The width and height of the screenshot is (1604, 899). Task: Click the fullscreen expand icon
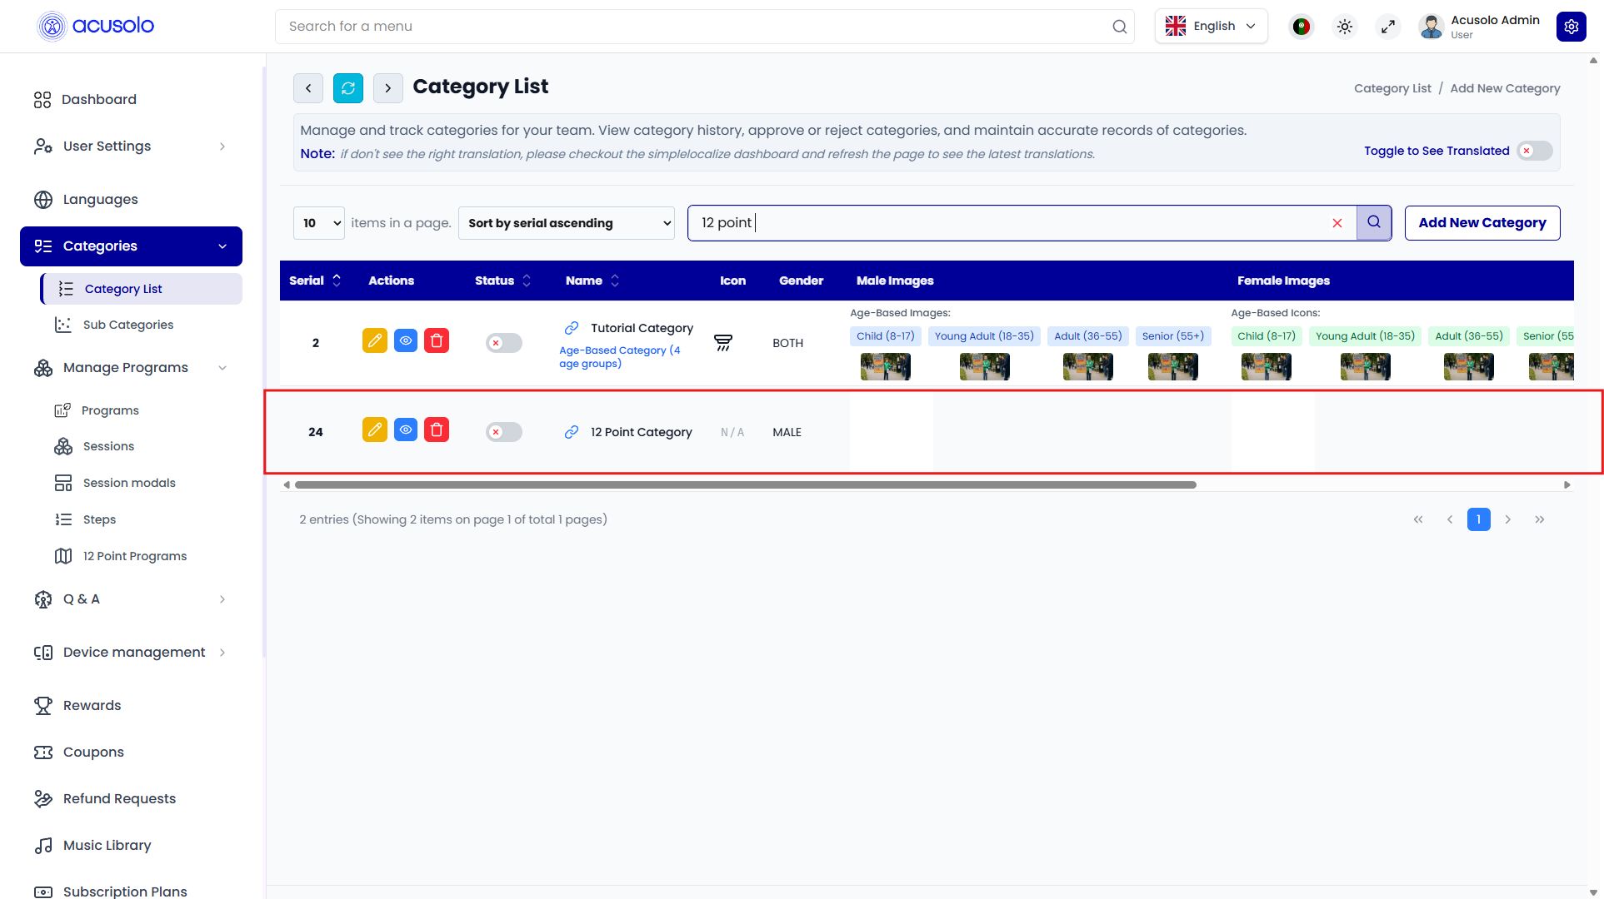point(1387,27)
